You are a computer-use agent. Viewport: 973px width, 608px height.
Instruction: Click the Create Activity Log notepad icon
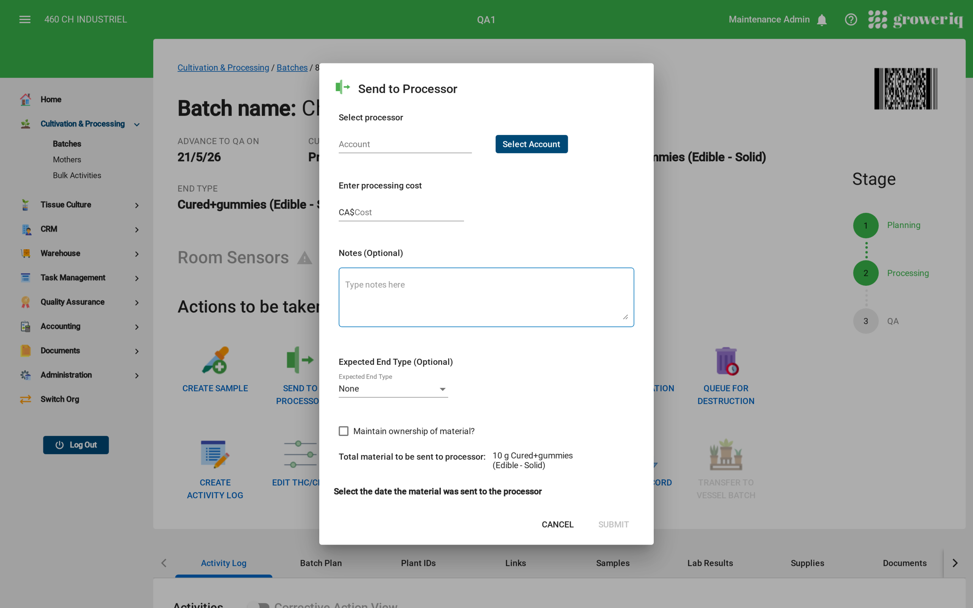[x=216, y=454]
